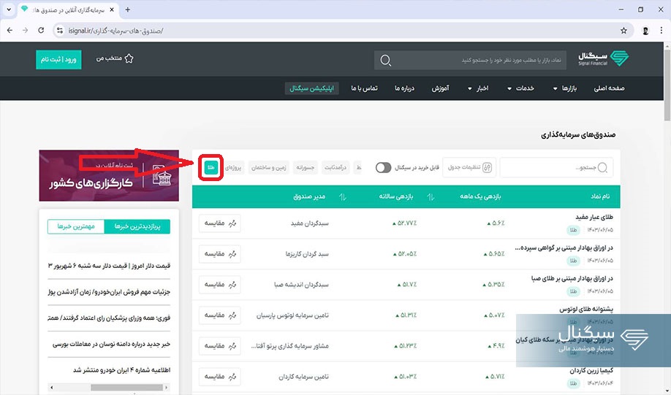Expand the بازارها menu dropdown
The height and width of the screenshot is (395, 671).
coord(555,88)
